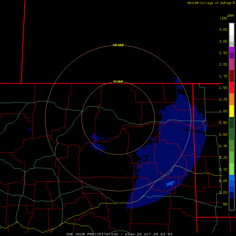Select the 0.10 legend value
Image resolution: width=236 pixels, height=236 pixels.
click(x=223, y=169)
